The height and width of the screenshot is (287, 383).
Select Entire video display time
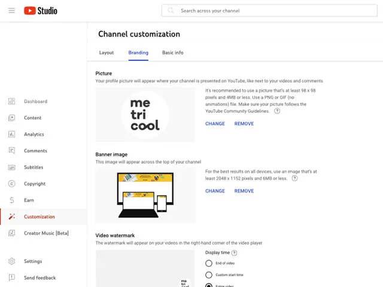[x=209, y=285]
